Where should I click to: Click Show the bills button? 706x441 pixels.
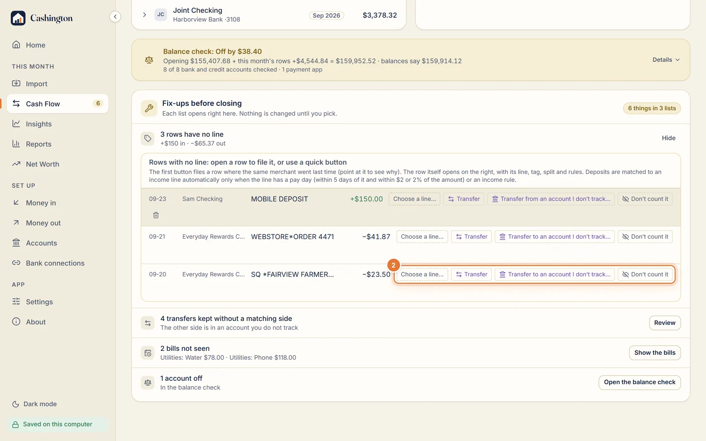(655, 353)
